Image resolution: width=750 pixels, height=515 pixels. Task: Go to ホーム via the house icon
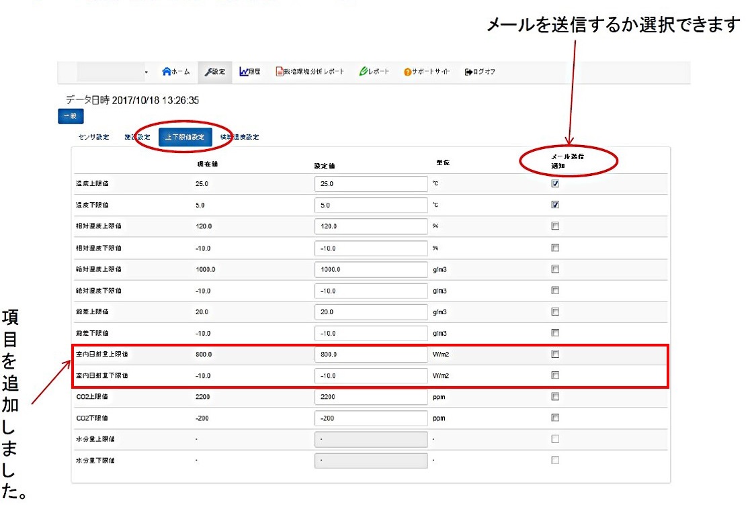tap(167, 72)
